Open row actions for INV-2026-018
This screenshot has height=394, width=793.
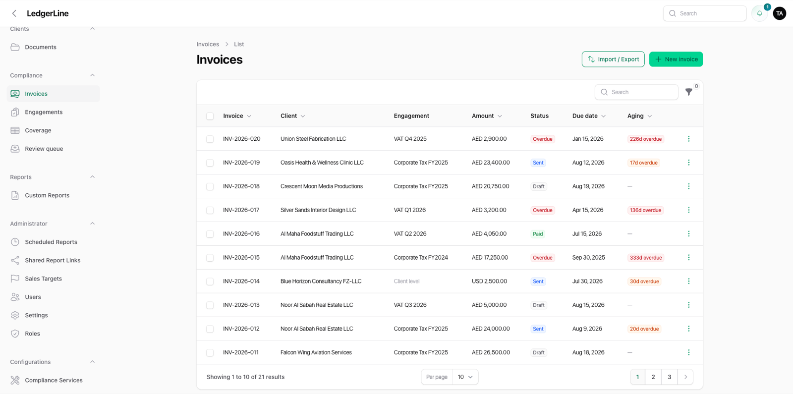(689, 186)
